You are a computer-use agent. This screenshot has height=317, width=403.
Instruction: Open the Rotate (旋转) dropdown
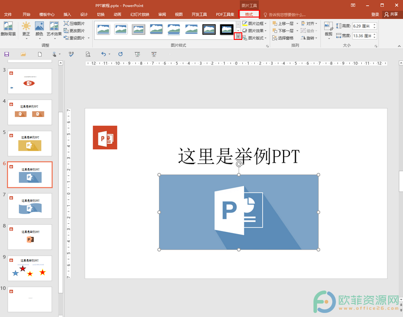pyautogui.click(x=309, y=38)
